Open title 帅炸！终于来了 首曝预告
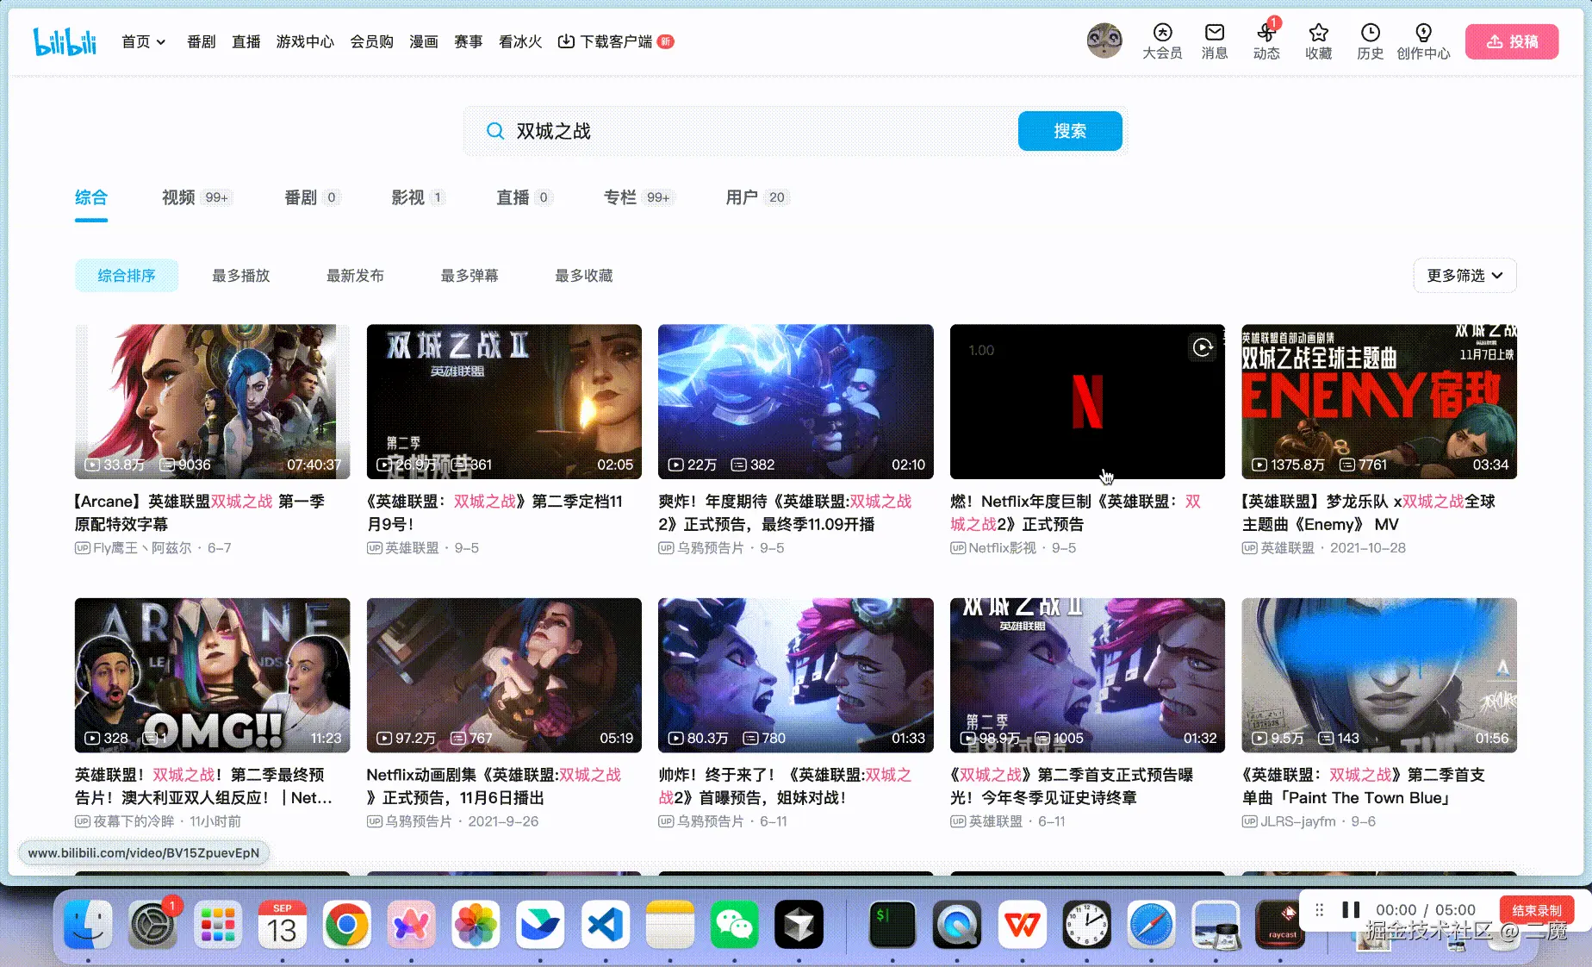 (784, 786)
